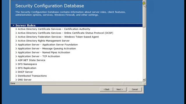Select 'Active Directory Federation Services' row text

point(58,37)
